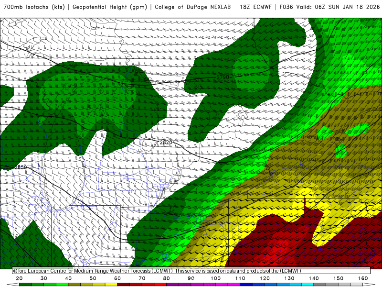382x287 pixels.
Task: Click the 80 value on the color scale
Action: click(167, 278)
